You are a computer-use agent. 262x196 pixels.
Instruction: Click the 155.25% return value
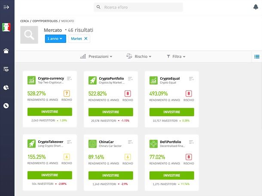click(37, 157)
